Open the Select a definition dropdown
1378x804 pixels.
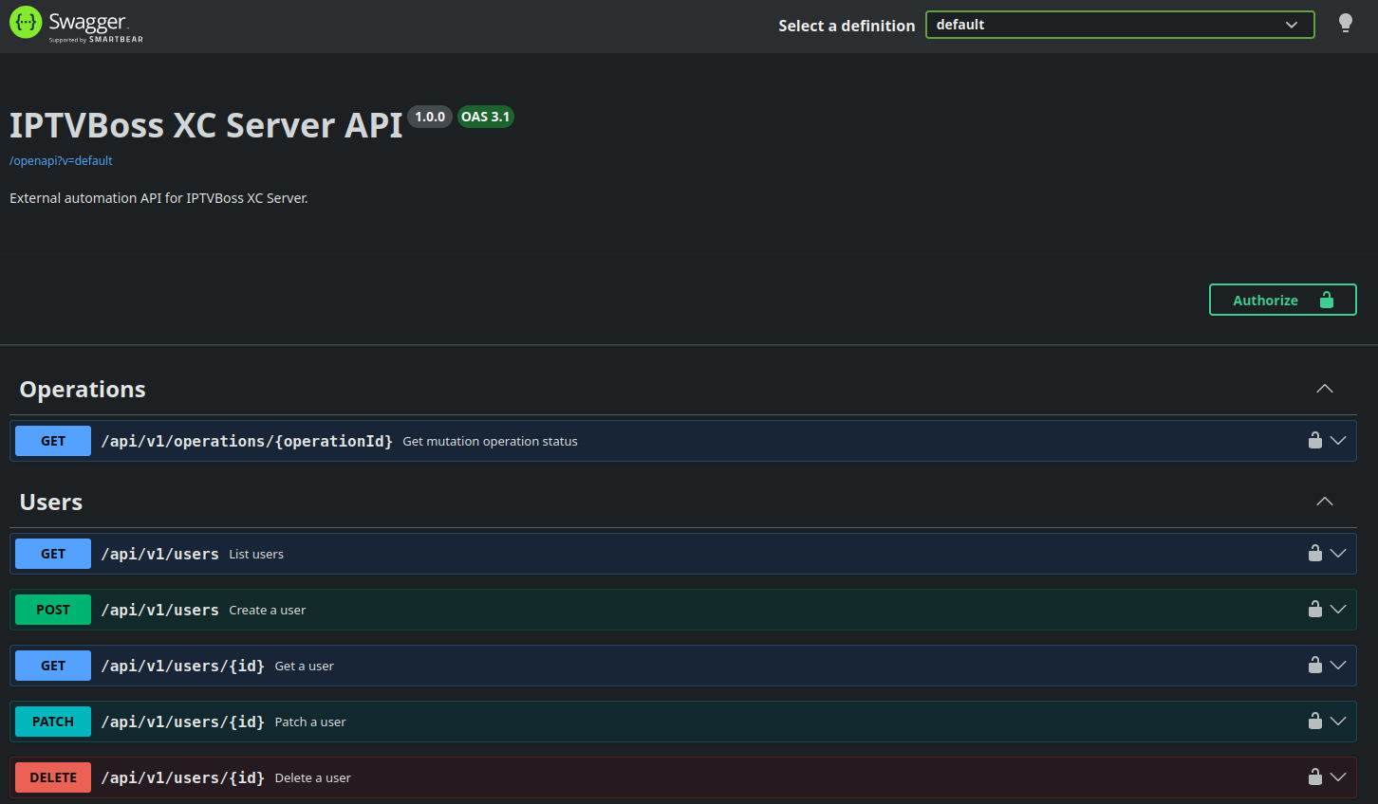tap(1120, 25)
